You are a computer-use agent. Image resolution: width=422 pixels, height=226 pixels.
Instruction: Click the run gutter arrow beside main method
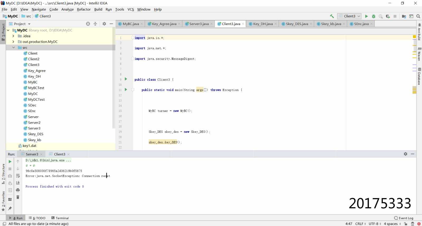click(126, 90)
